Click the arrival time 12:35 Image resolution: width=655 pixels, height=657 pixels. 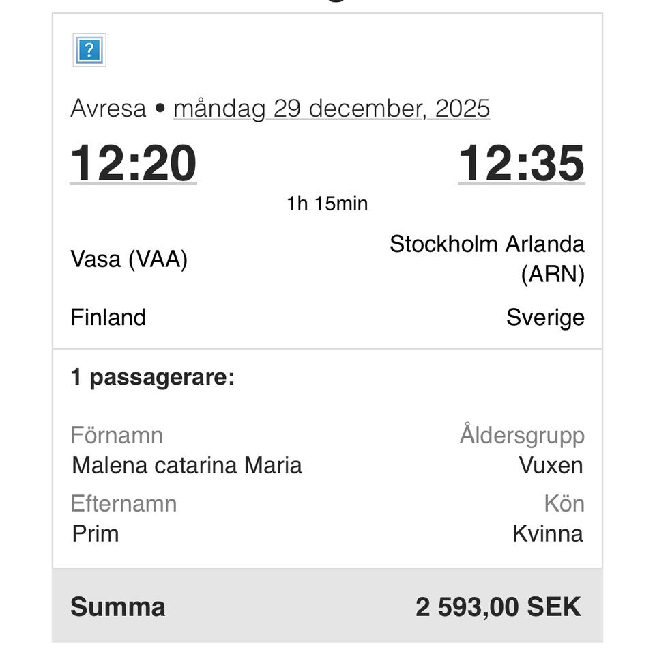click(521, 164)
